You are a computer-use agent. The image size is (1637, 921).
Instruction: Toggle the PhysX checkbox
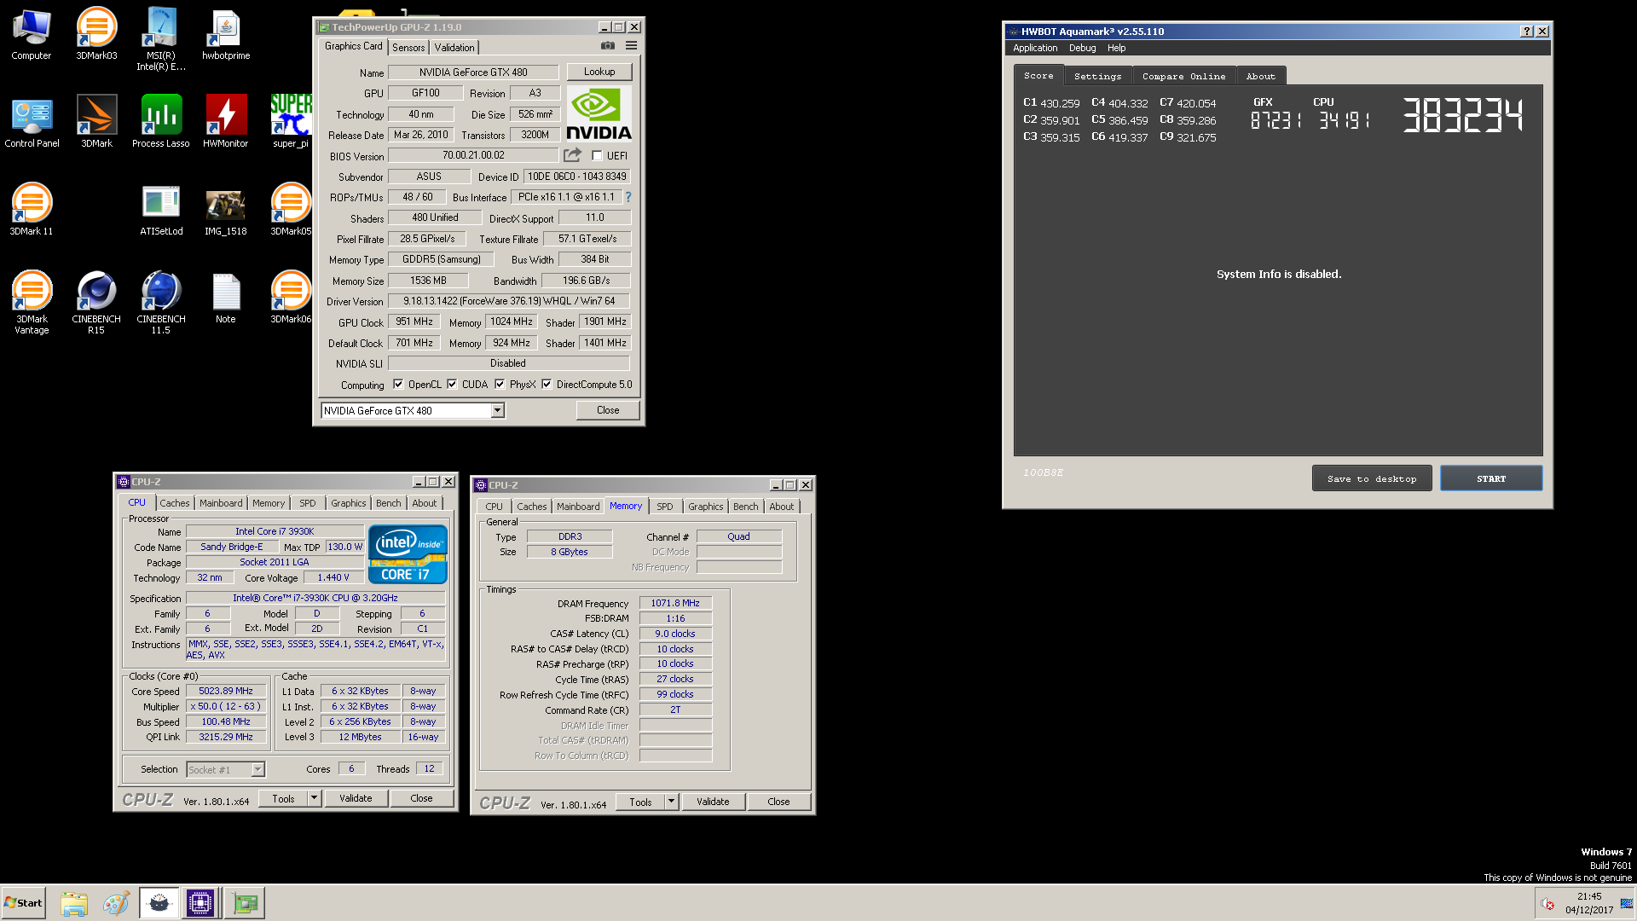click(500, 385)
